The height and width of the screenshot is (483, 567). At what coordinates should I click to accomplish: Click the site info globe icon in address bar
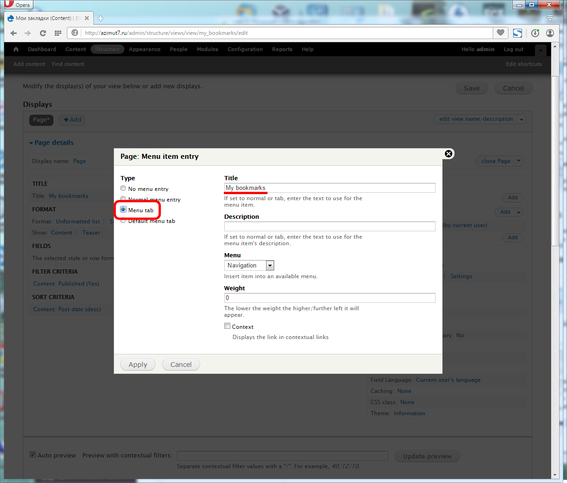pos(75,33)
